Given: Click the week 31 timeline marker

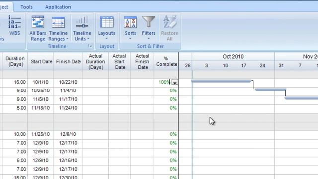Looking at the screenshot, I should [x=281, y=65].
